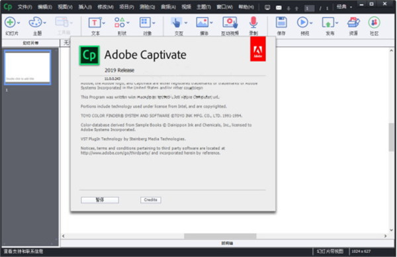Screen dimensions: 397x257
Task: Click the 发布 publish icon
Action: (328, 23)
